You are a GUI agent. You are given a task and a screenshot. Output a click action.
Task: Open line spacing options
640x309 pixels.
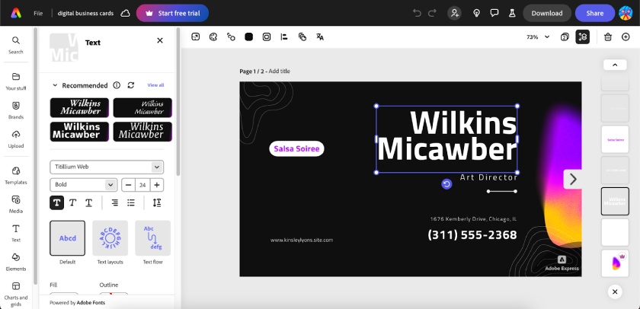[x=157, y=202]
